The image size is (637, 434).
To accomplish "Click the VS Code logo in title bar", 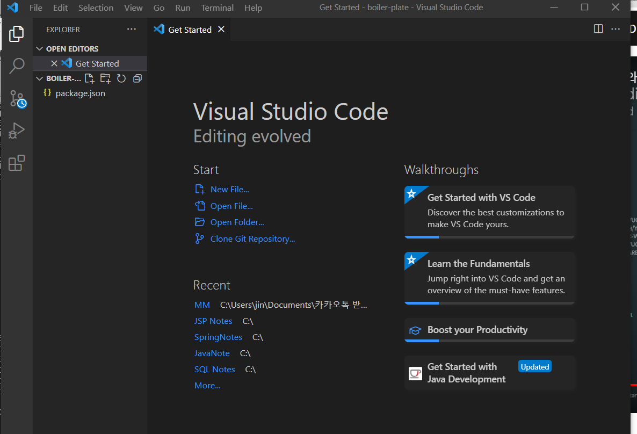I will [12, 8].
